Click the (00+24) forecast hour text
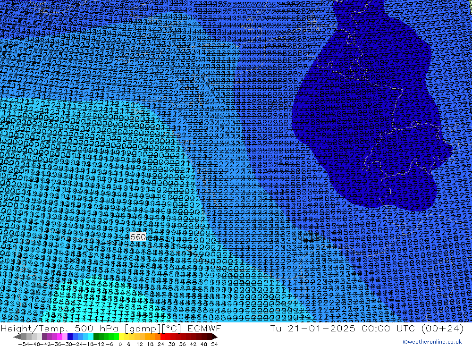Viewport: 472px width, 346px height. pyautogui.click(x=443, y=328)
